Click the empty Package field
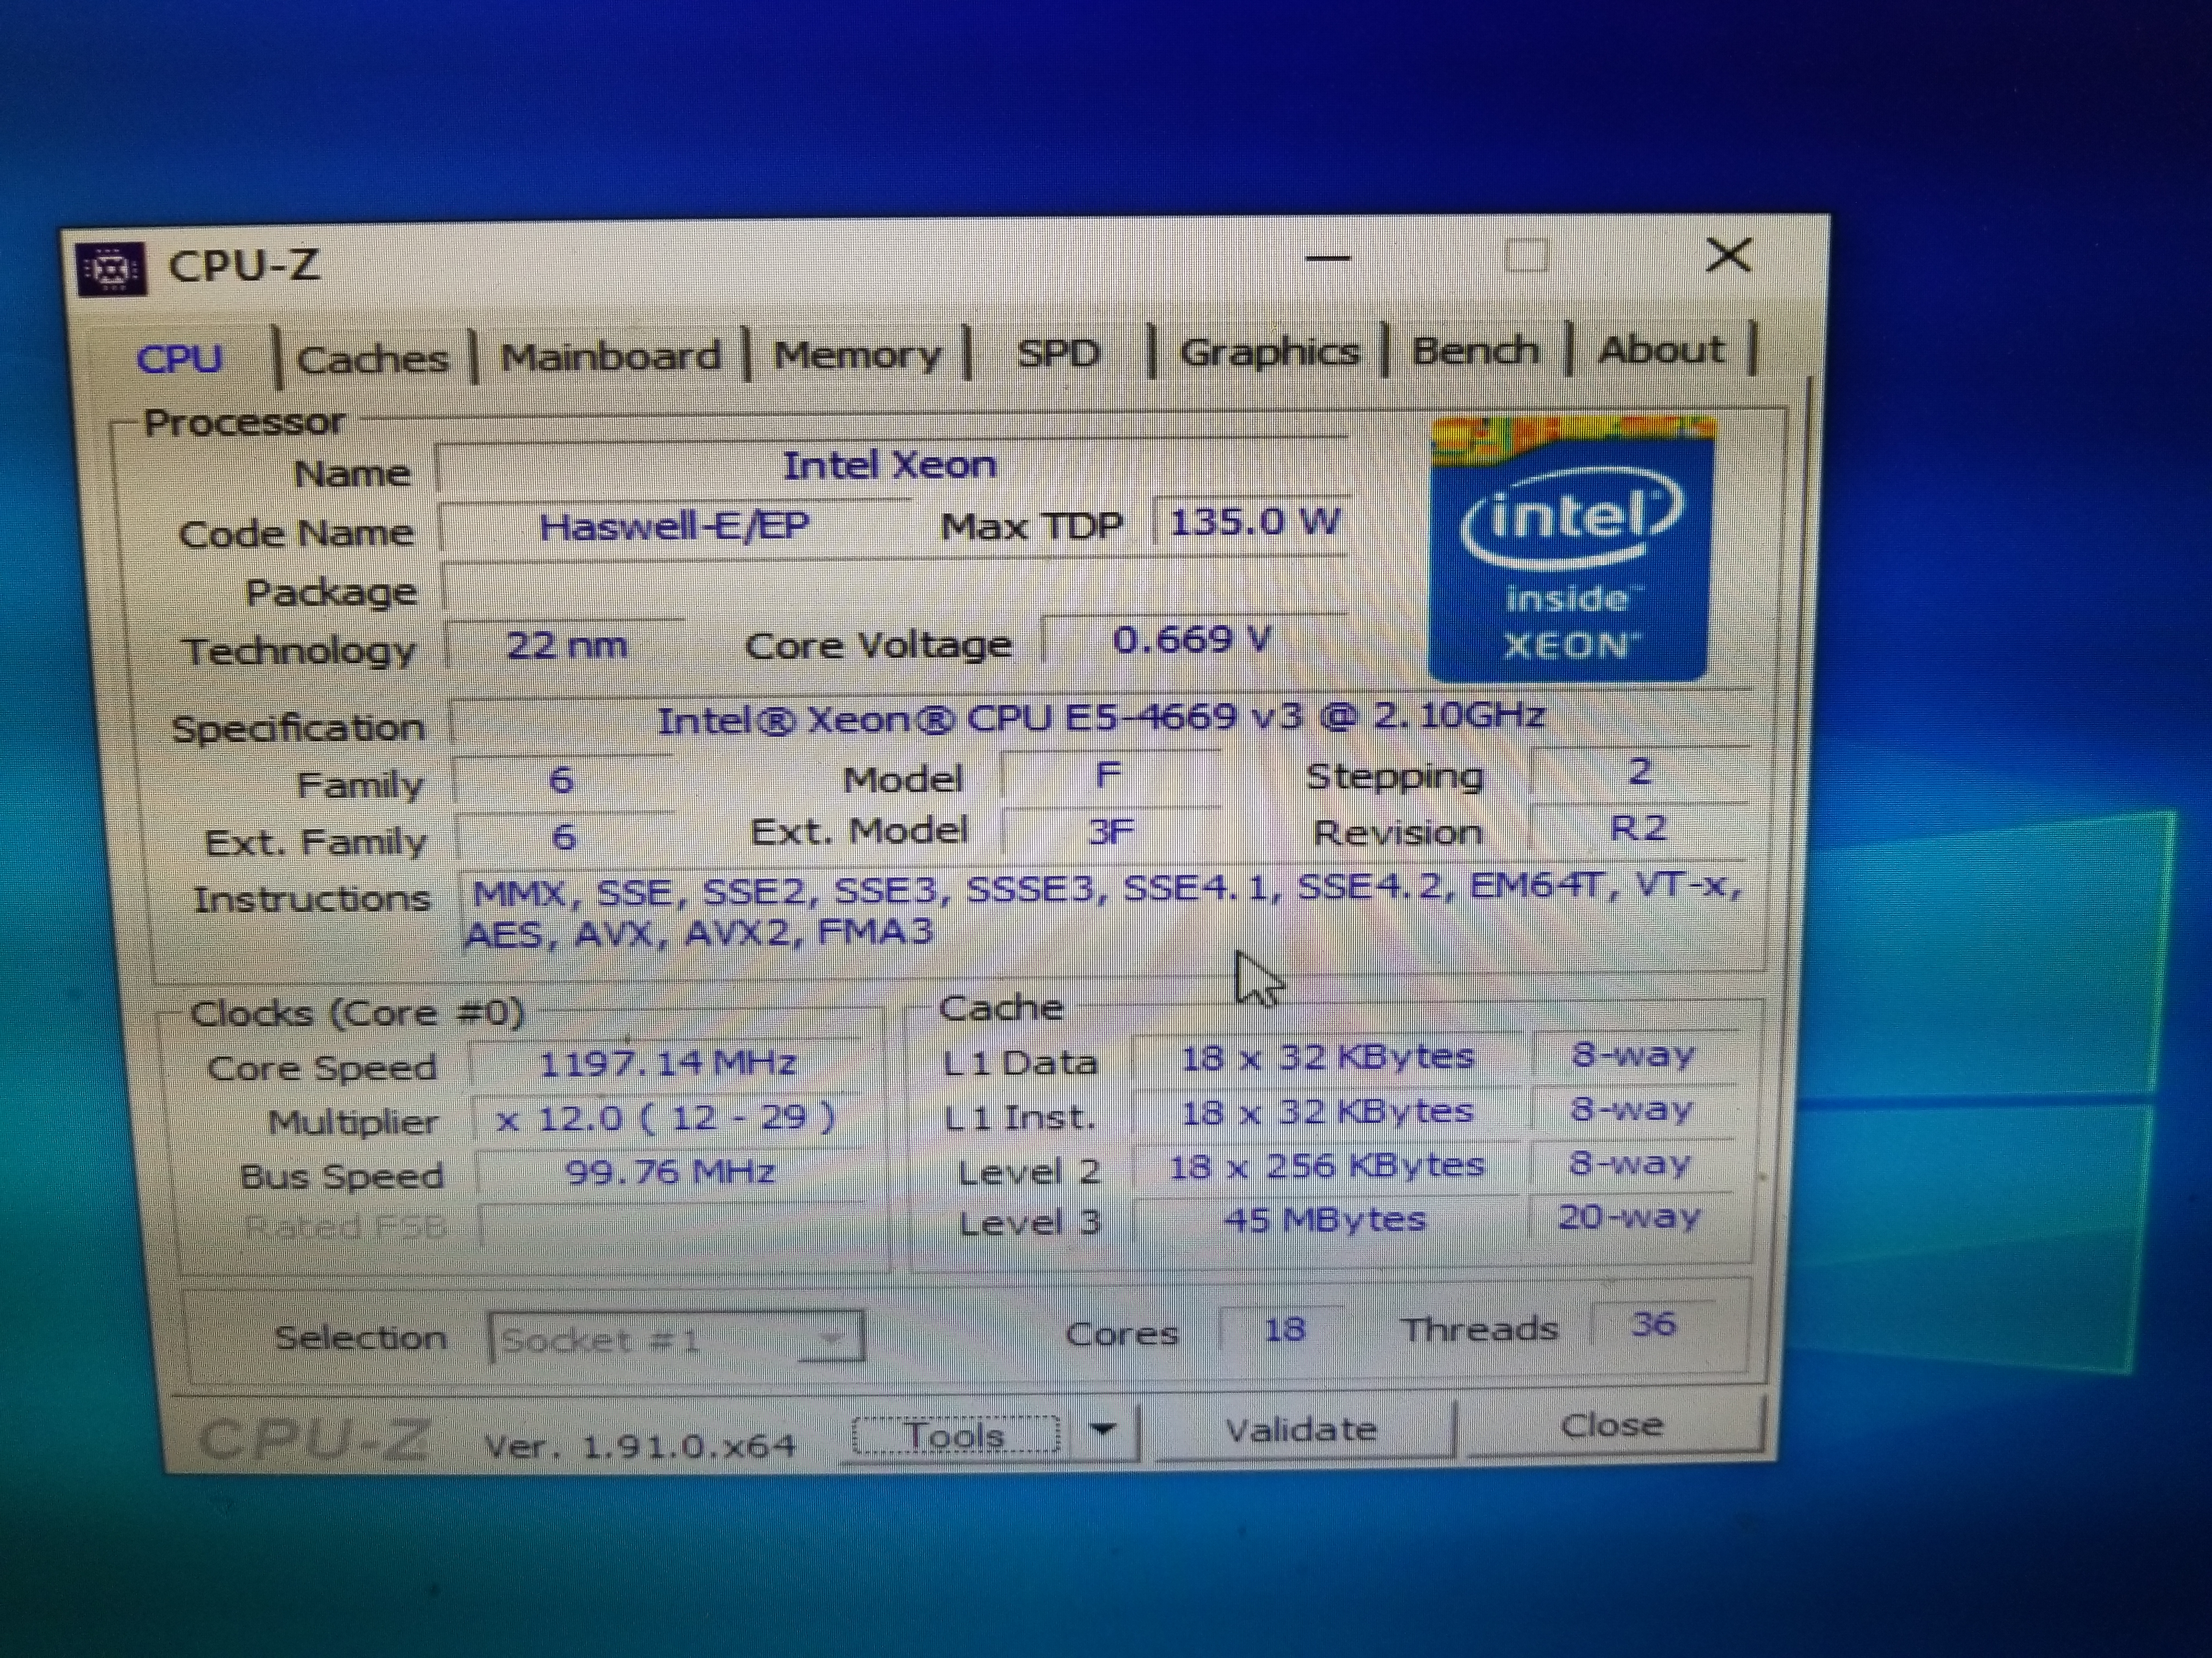The image size is (2212, 1658). coord(894,587)
